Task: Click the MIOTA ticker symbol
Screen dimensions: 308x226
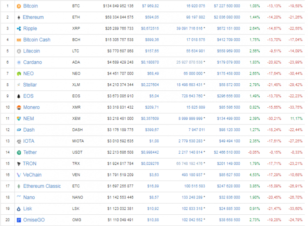Action: [x=78, y=141]
